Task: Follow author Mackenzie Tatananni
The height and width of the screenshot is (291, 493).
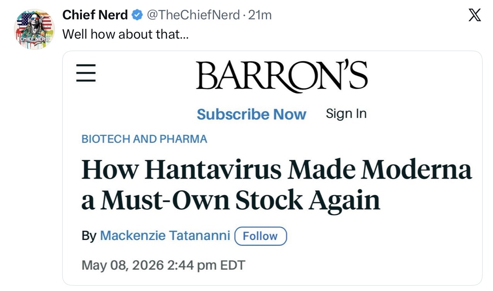Action: (x=261, y=236)
